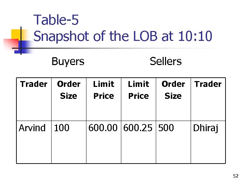Click the Trader header above Dhiraj
This screenshot has width=246, height=184.
click(x=208, y=84)
